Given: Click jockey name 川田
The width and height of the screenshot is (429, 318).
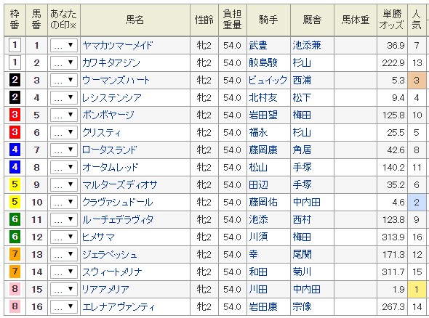Looking at the screenshot, I should click(x=257, y=289).
